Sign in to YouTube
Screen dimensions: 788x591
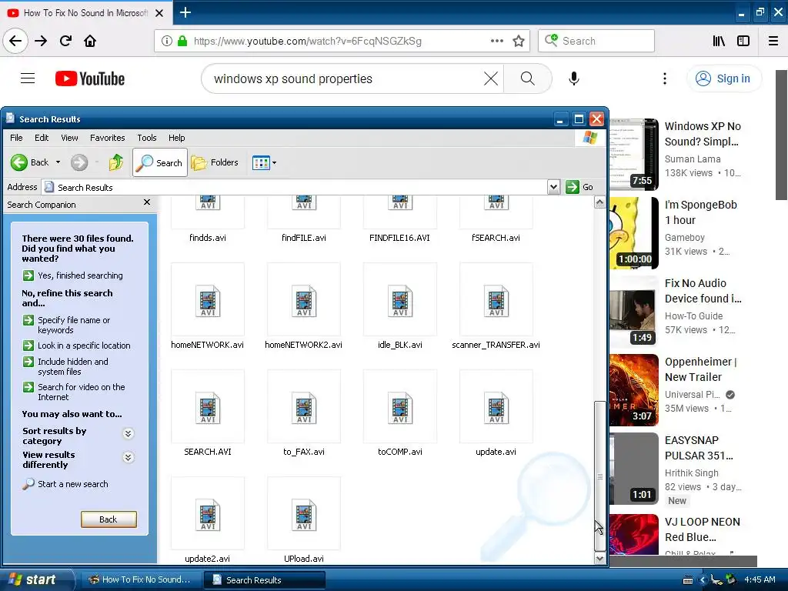(723, 78)
